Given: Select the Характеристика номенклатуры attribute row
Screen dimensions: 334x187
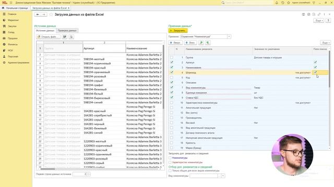Looking at the screenshot, I should (x=248, y=103).
